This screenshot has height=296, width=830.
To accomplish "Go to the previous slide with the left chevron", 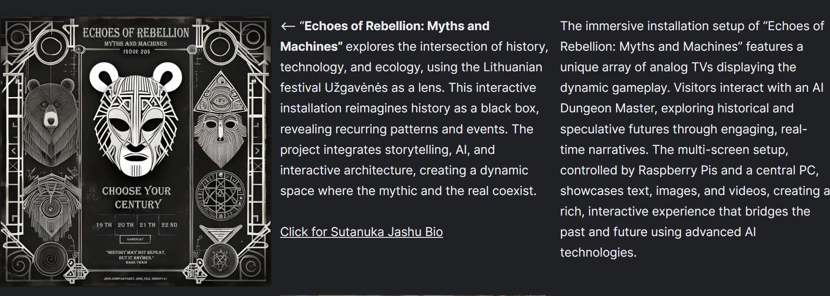I will pyautogui.click(x=14, y=151).
